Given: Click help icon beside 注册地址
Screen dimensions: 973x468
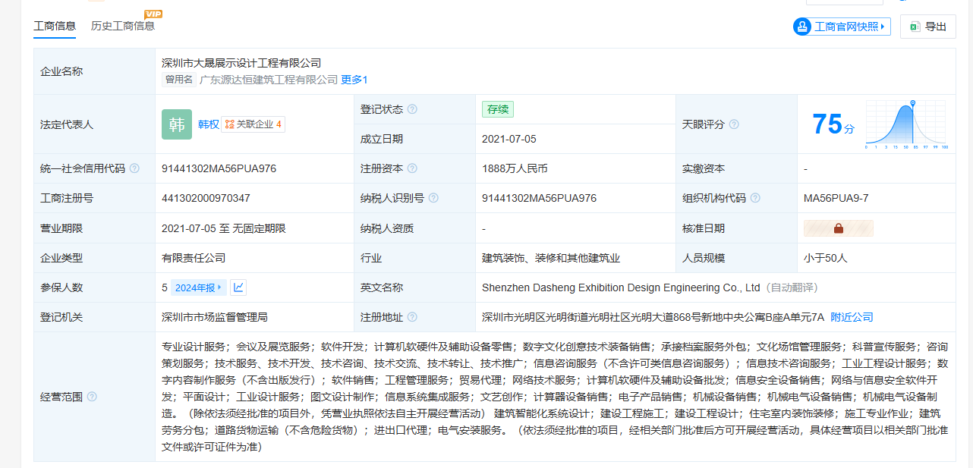Looking at the screenshot, I should [x=412, y=317].
